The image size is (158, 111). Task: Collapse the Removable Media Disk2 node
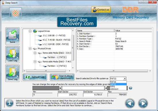point(35,53)
